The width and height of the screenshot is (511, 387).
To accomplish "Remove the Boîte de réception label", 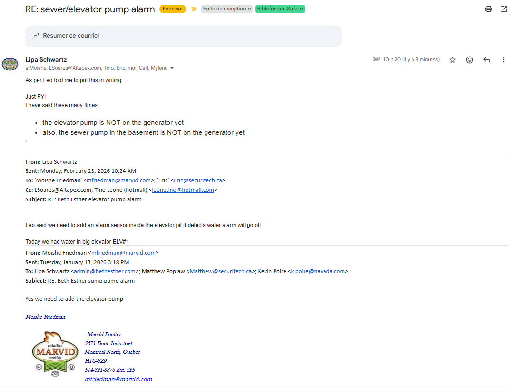I will click(x=249, y=9).
